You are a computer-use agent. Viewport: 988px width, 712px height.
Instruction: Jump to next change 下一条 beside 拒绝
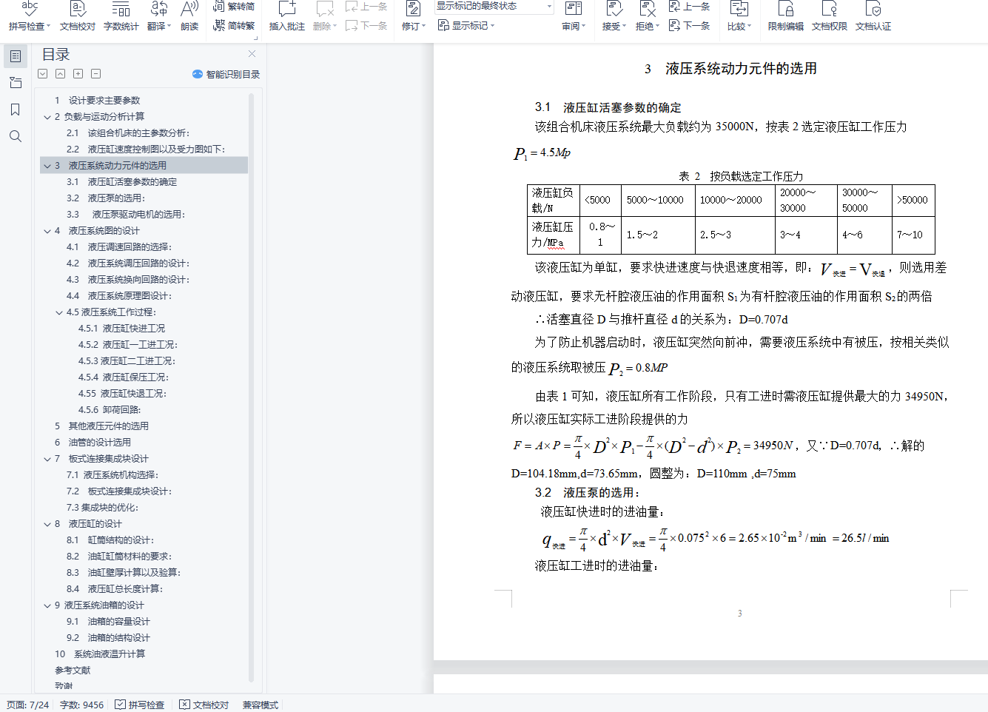689,25
